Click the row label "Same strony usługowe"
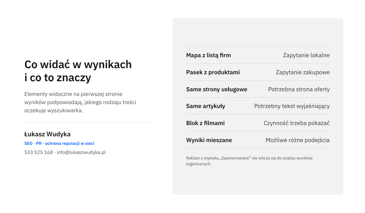The width and height of the screenshot is (365, 213). tap(217, 89)
